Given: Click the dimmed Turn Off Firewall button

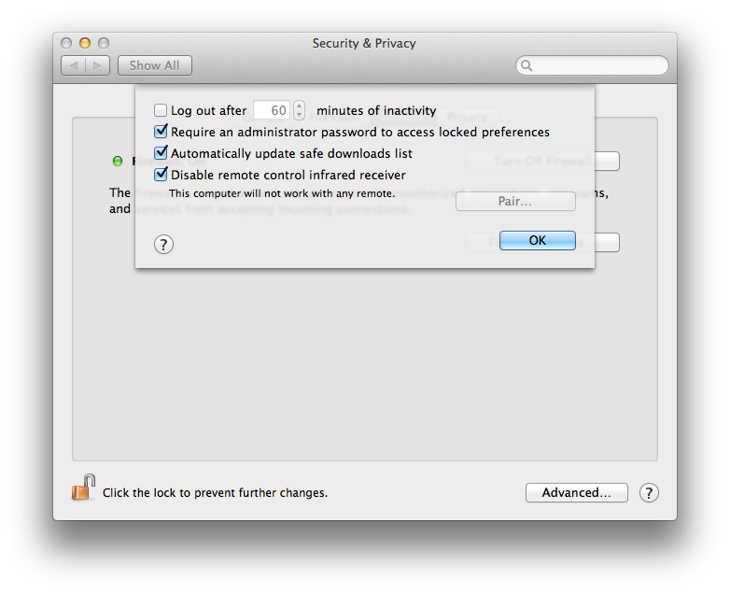Looking at the screenshot, I should tap(542, 162).
